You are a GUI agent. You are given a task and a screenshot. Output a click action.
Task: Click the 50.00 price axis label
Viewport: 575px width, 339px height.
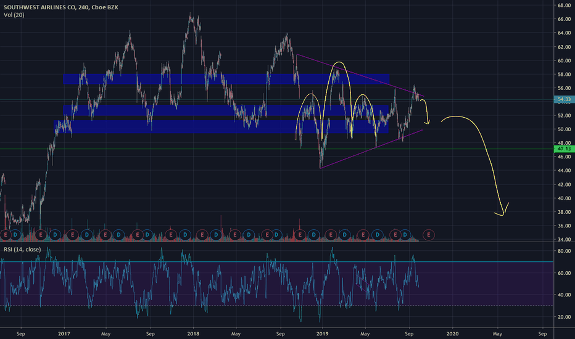[x=564, y=129]
